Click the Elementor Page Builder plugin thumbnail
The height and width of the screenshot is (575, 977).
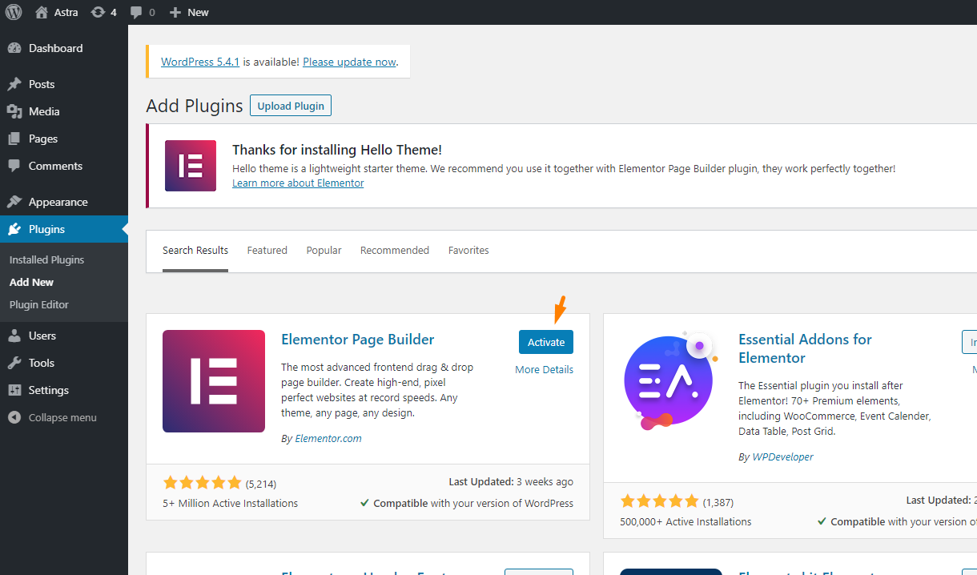214,381
